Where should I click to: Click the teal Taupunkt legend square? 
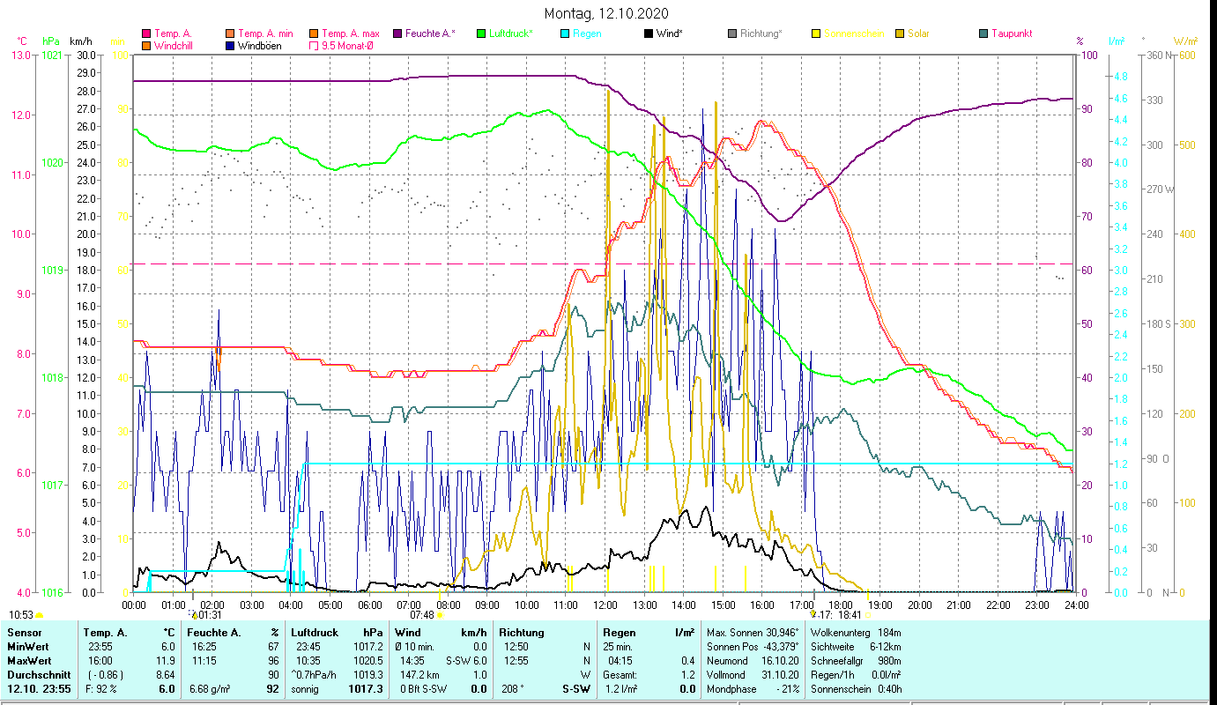point(983,33)
